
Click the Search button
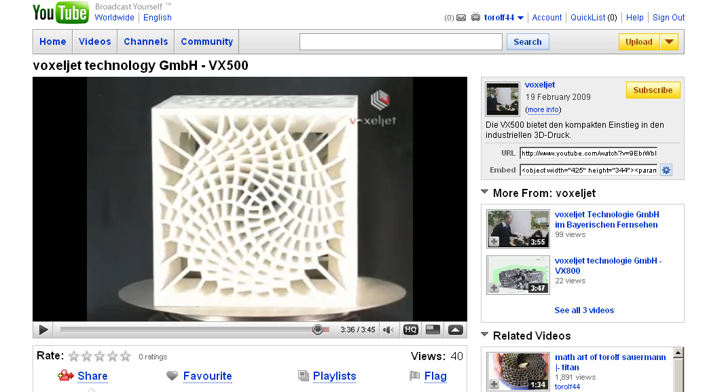(x=528, y=42)
